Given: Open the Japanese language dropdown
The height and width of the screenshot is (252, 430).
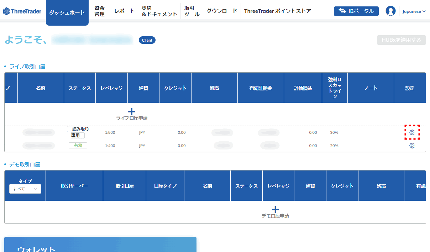Looking at the screenshot, I should coord(414,11).
